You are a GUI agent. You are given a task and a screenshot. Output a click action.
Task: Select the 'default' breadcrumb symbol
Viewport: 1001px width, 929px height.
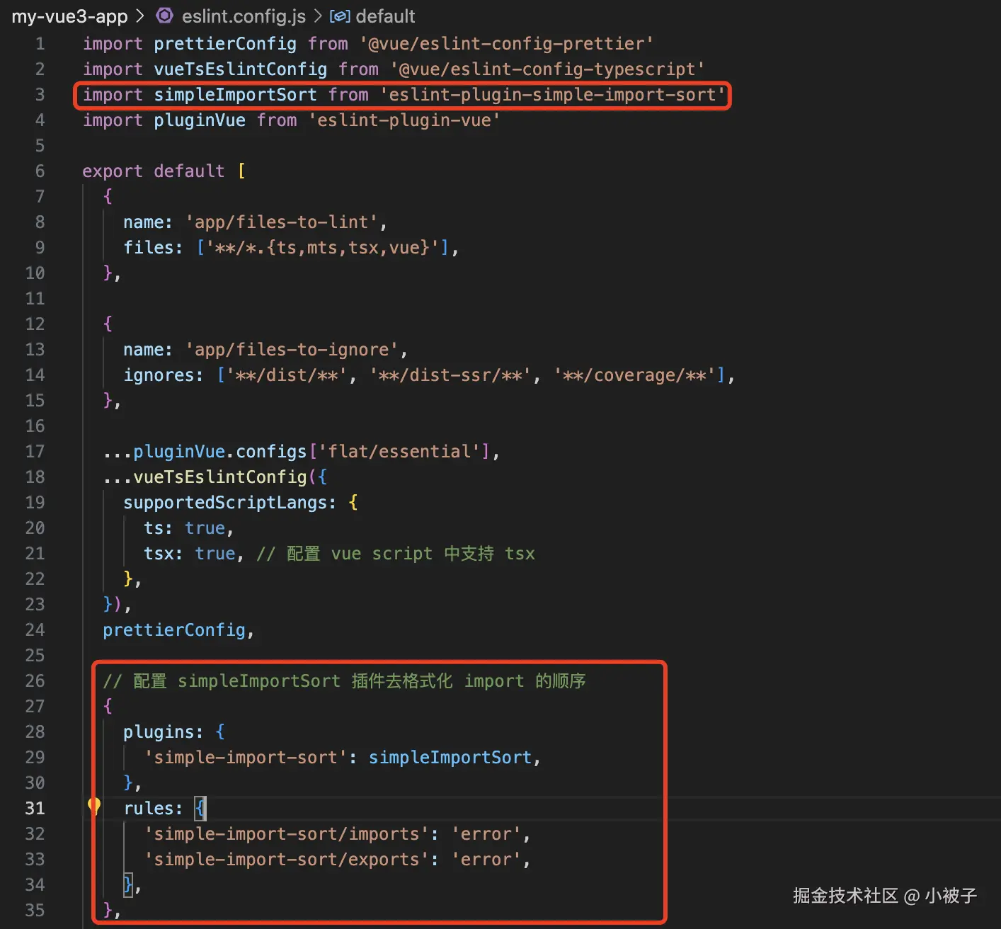click(385, 16)
